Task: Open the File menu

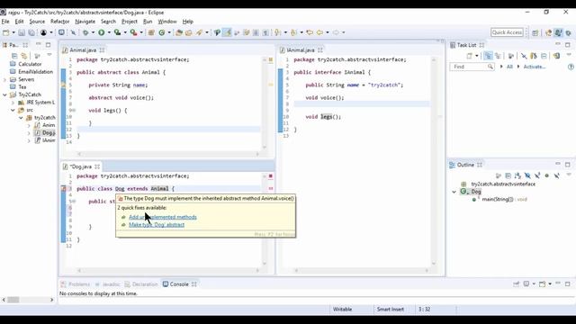Action: 5,22
